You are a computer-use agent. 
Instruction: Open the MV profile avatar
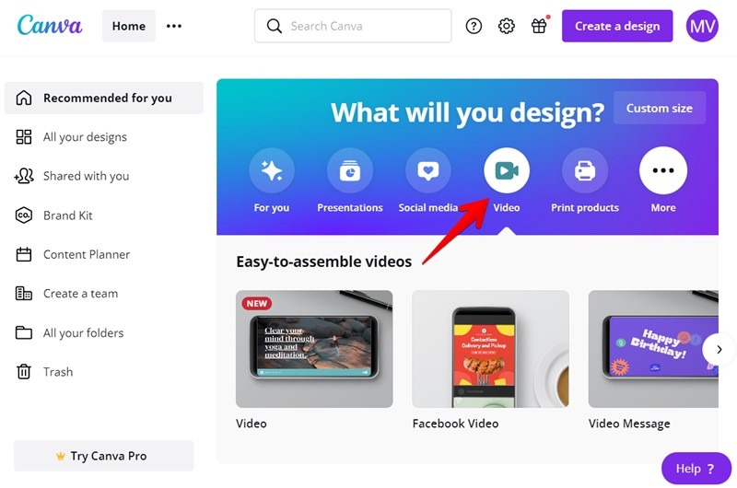point(702,26)
